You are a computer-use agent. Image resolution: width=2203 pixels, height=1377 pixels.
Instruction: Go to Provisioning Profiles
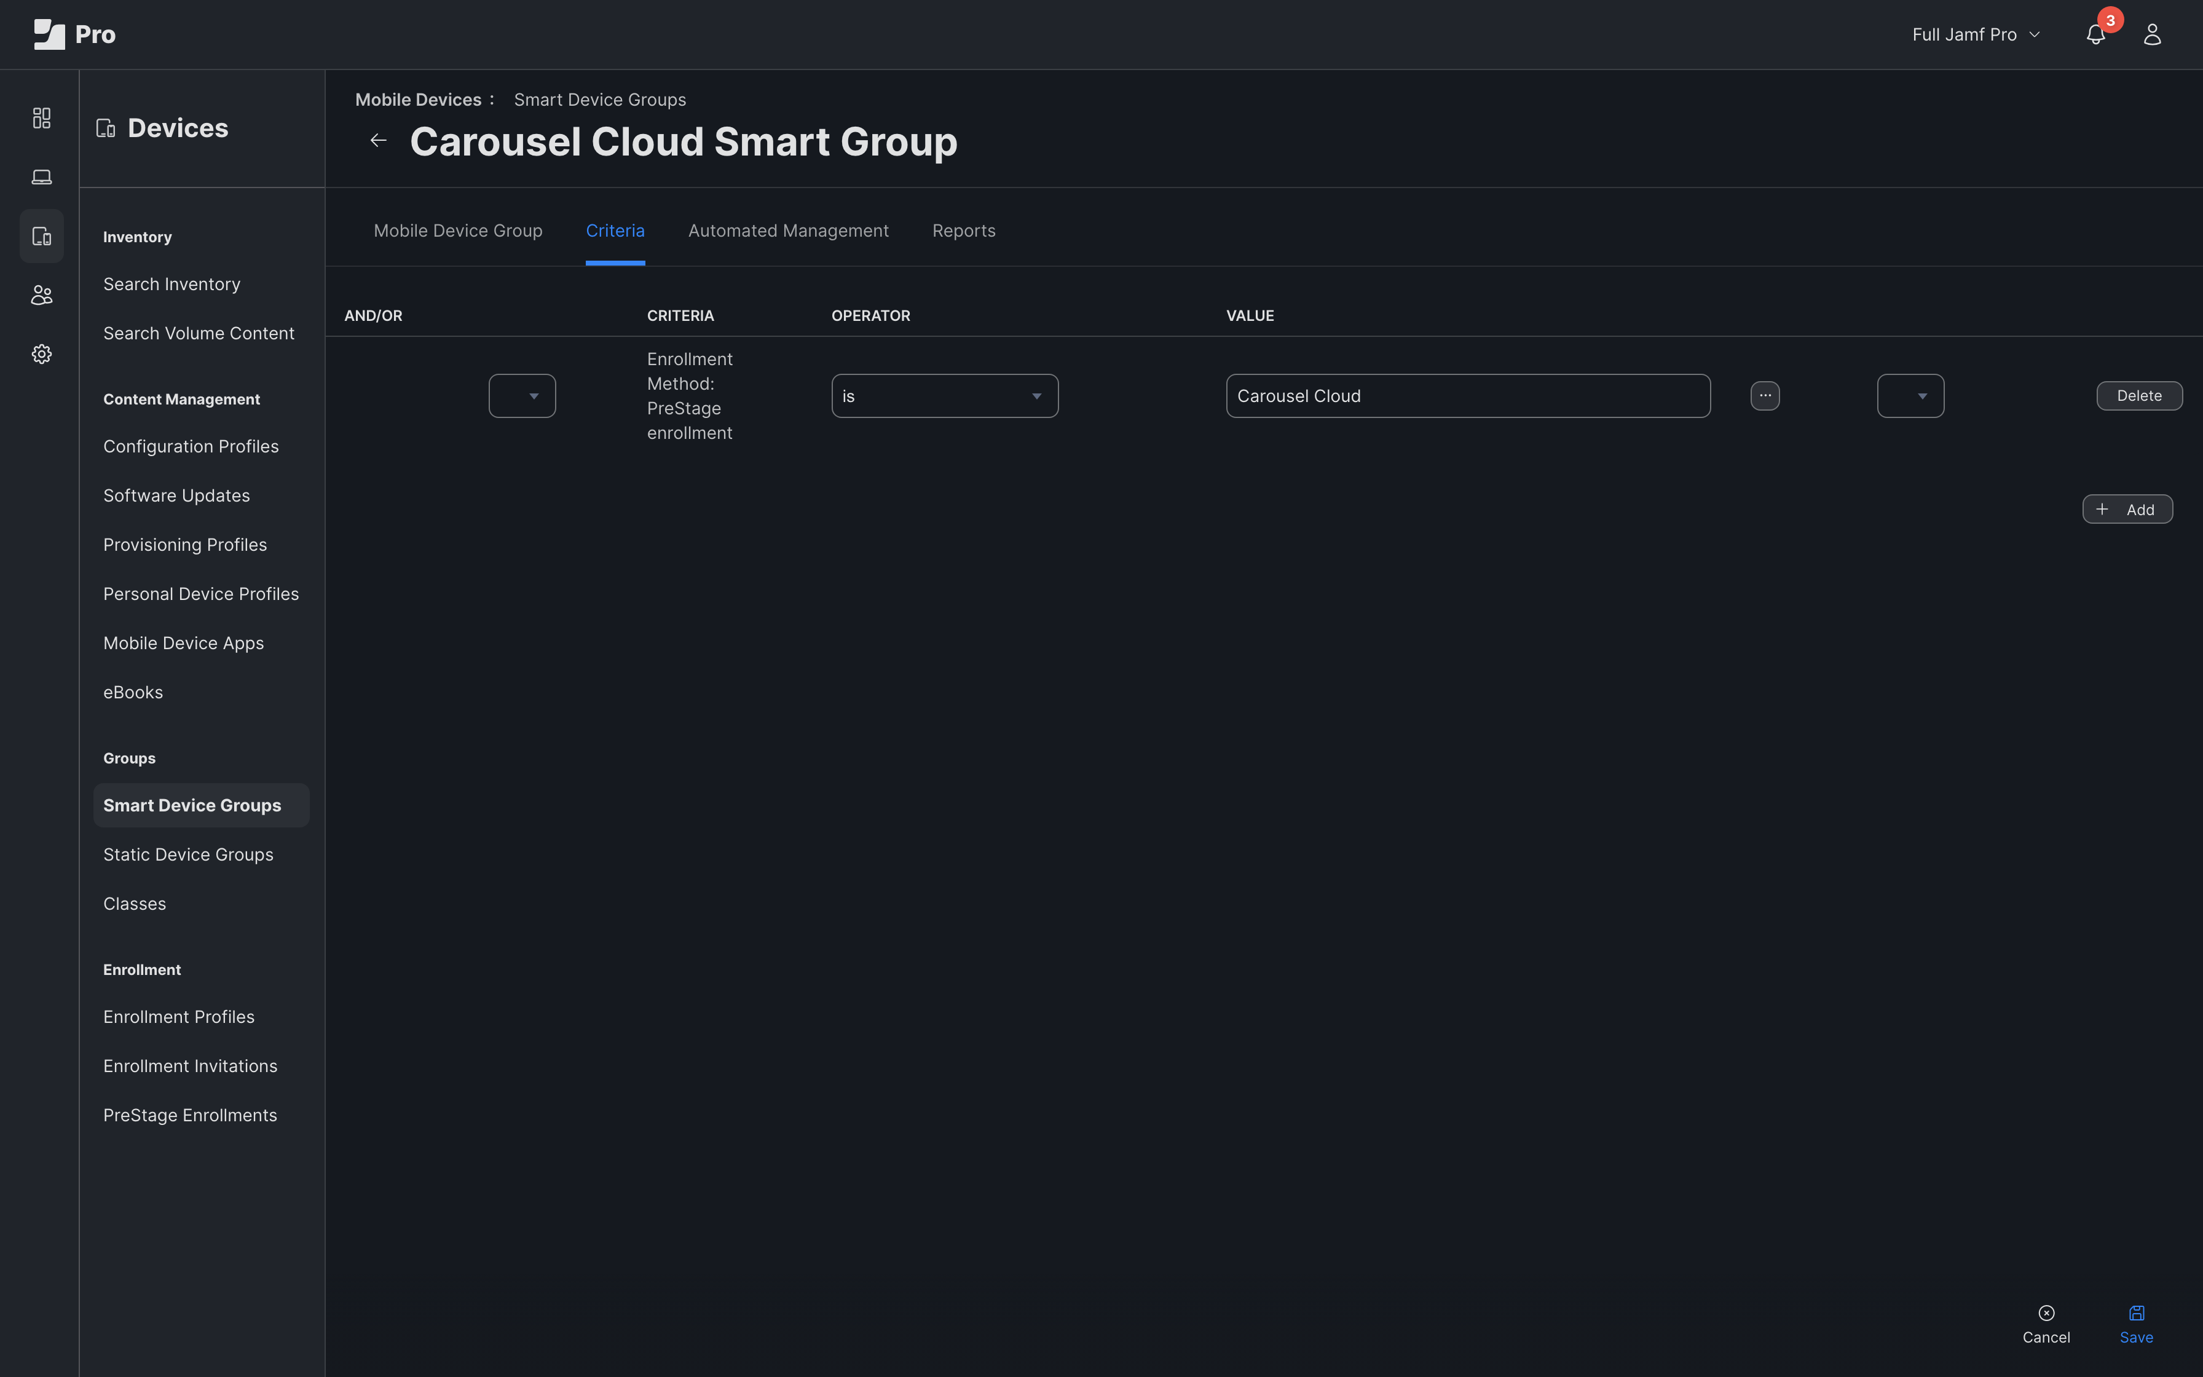point(185,545)
